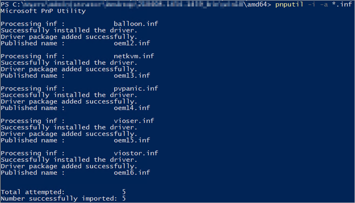Click the last Driver package added successfully line

point(69,166)
